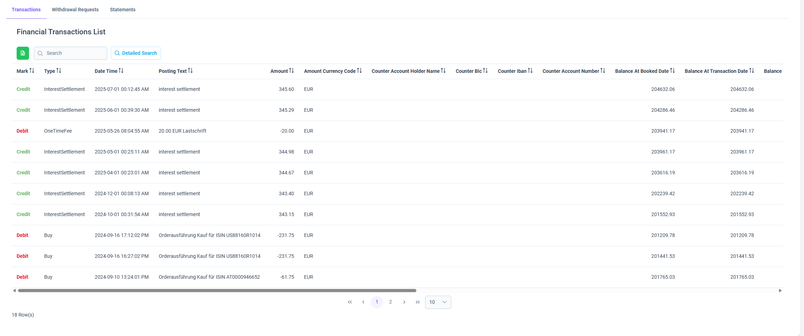
Task: Select OneTimeFee type cell
Action: tap(58, 131)
